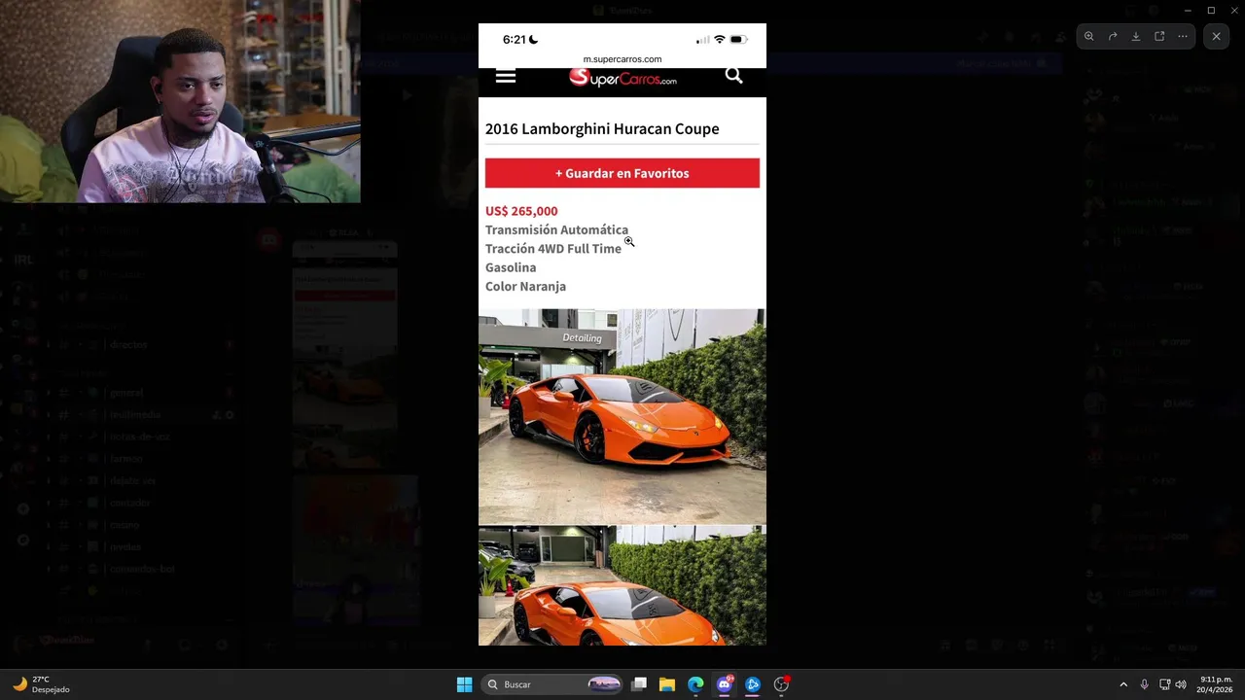Click the taskbar Buscar search box

[552, 684]
